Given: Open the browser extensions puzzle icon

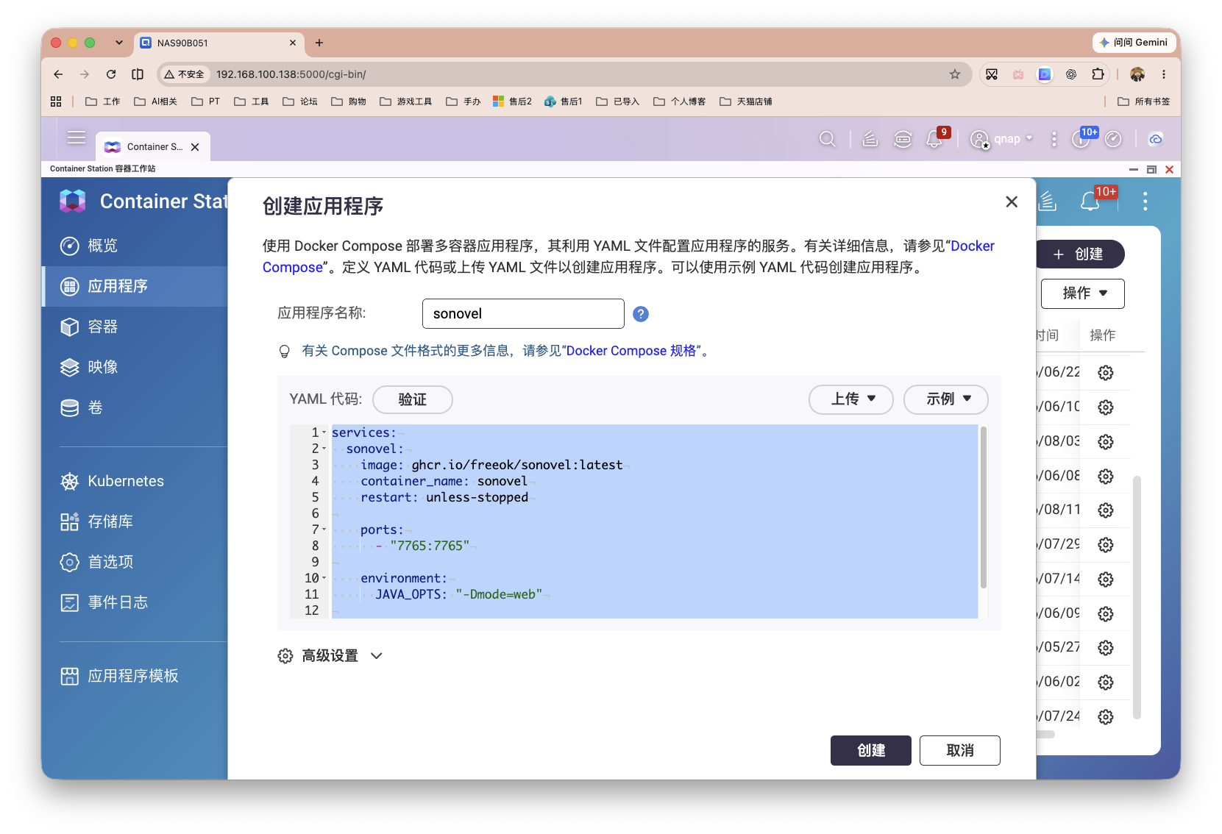Looking at the screenshot, I should (1098, 74).
